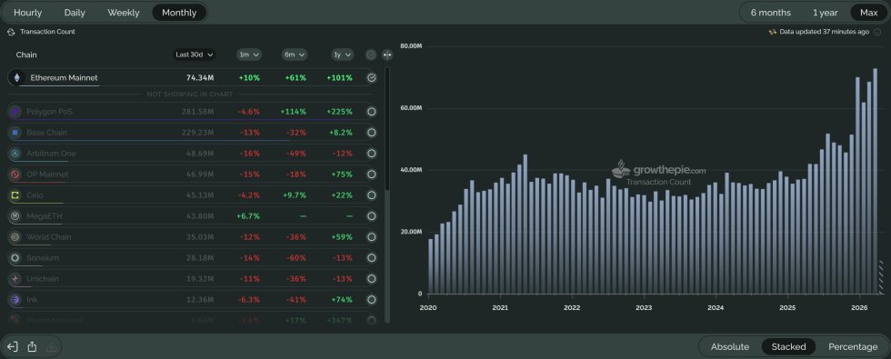The image size is (891, 359).
Task: Click the 2021 peak bar above 40.00M
Action: click(526, 224)
